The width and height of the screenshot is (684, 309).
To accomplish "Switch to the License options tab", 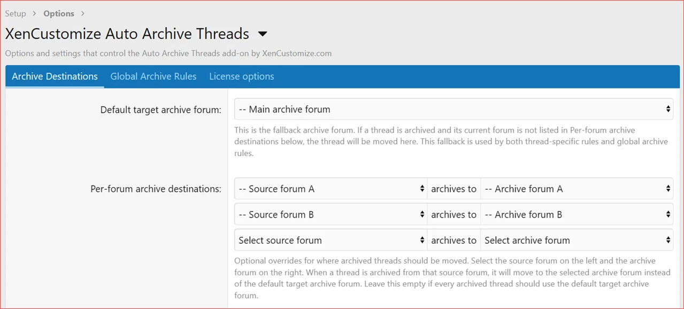I will tap(242, 76).
